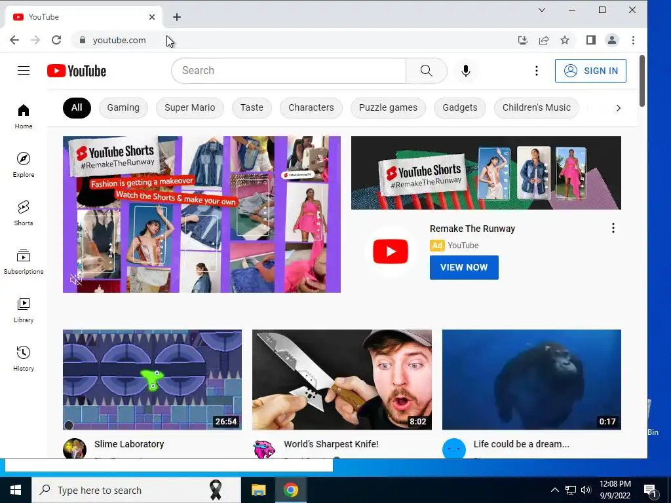Open Chrome tab search chevron

tap(542, 10)
